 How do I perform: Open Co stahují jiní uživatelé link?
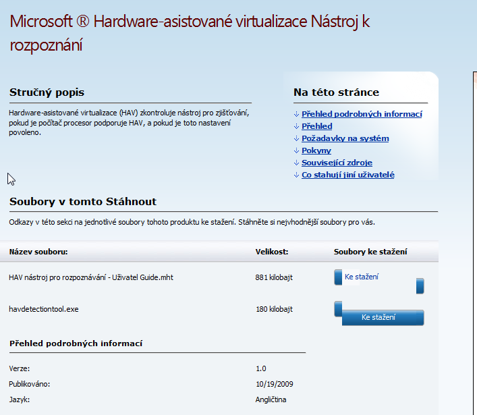click(x=348, y=175)
